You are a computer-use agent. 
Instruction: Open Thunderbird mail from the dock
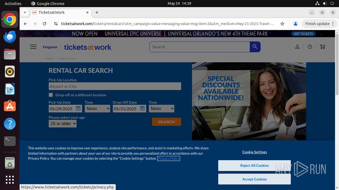[10, 37]
